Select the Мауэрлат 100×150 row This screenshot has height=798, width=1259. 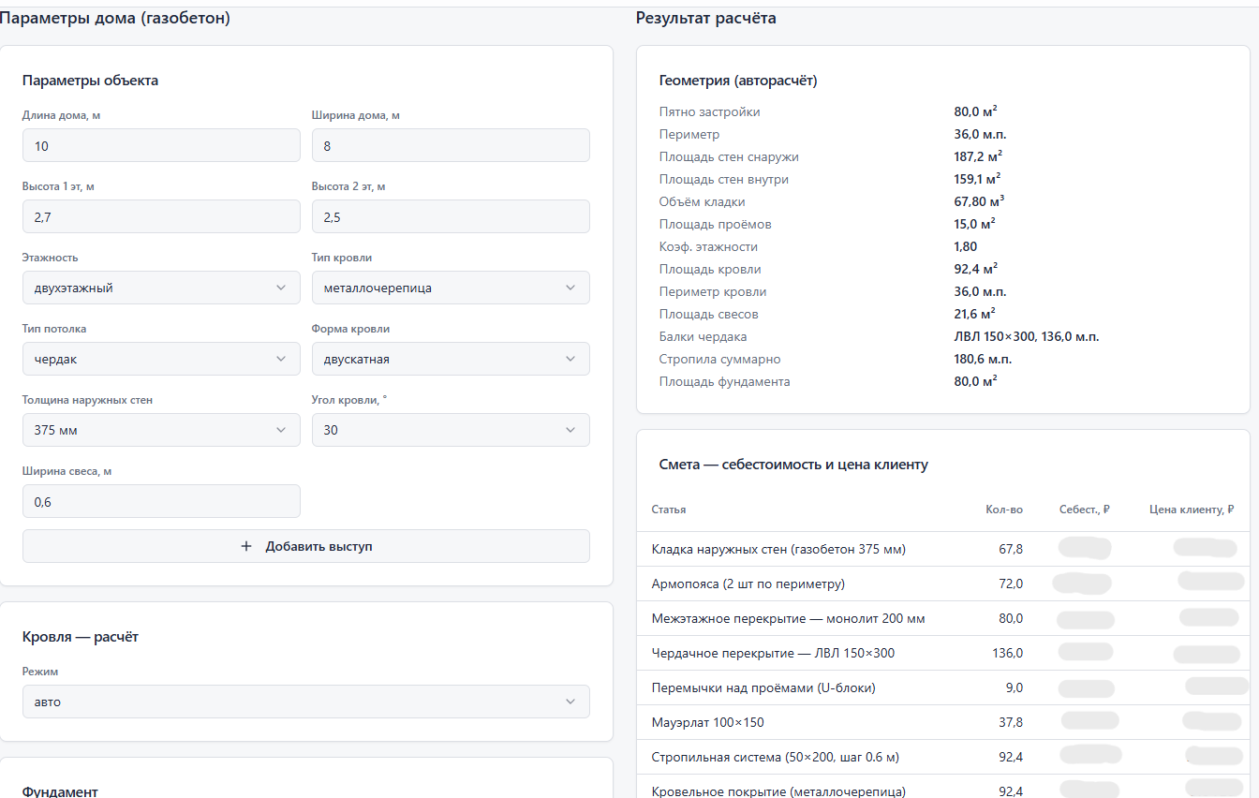tap(943, 722)
